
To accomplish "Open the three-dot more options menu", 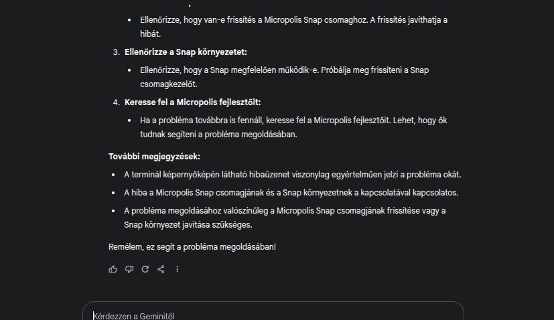I will click(177, 269).
